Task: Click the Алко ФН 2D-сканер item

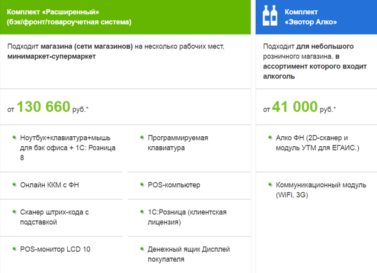Action: (x=317, y=142)
